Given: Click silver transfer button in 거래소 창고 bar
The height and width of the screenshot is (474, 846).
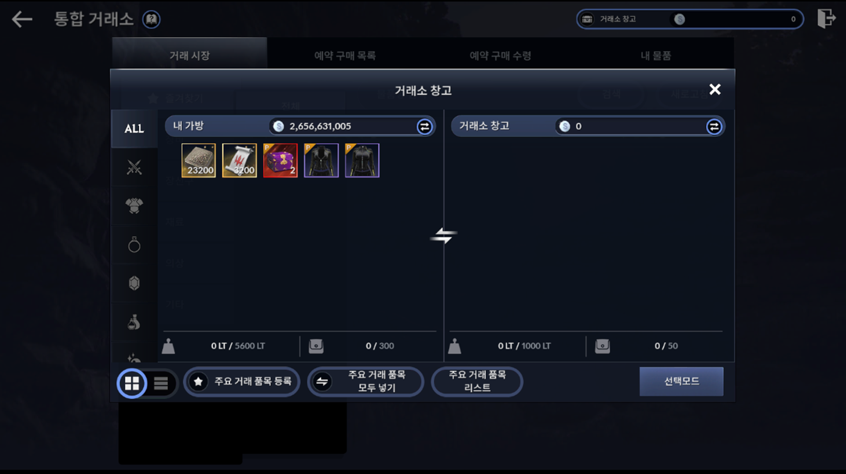Looking at the screenshot, I should [x=714, y=127].
